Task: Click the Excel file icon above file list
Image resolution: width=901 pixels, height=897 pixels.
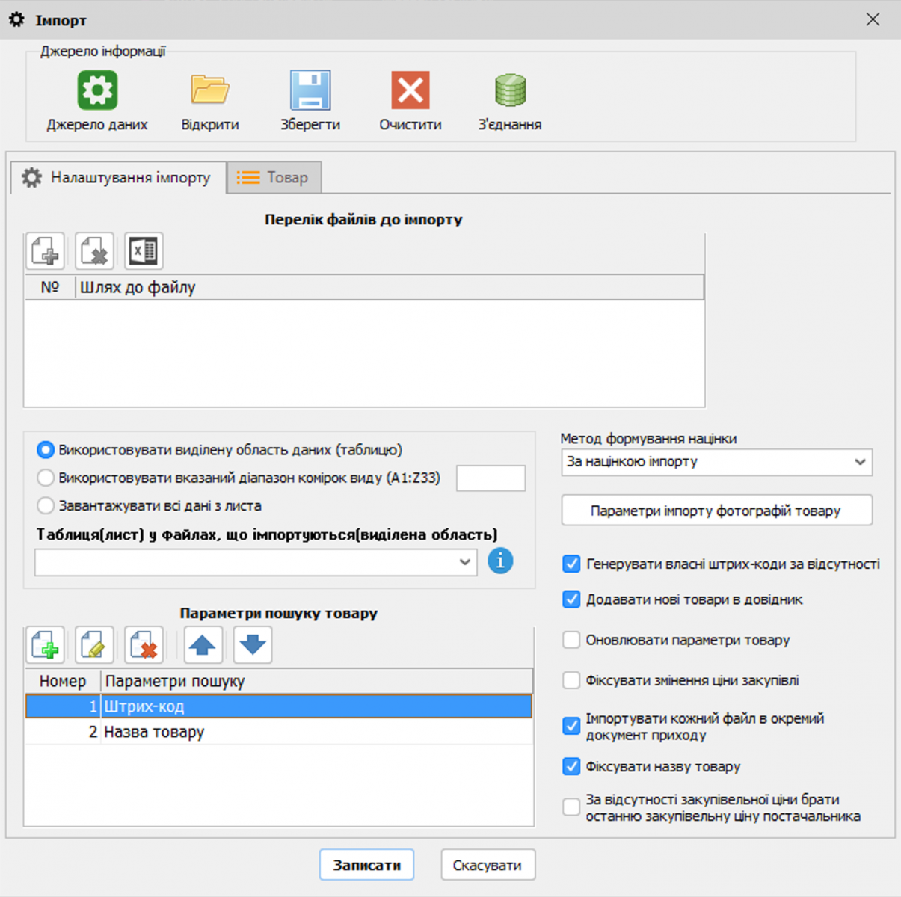Action: point(144,251)
